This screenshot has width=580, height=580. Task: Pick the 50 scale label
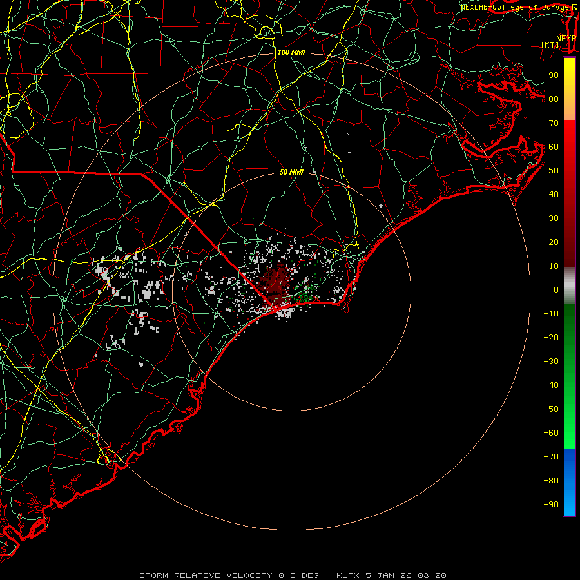(554, 171)
